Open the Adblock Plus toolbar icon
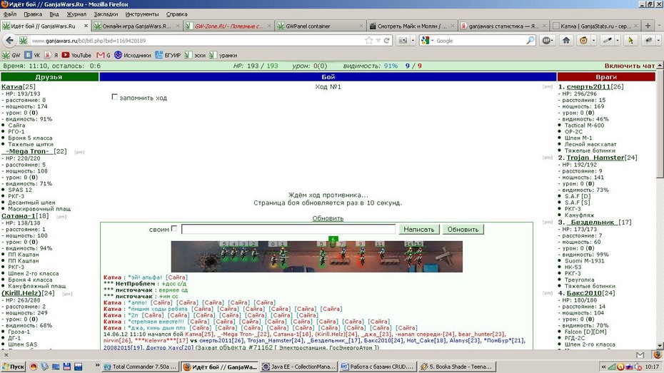Viewport: 664px width, 373px height. [547, 41]
